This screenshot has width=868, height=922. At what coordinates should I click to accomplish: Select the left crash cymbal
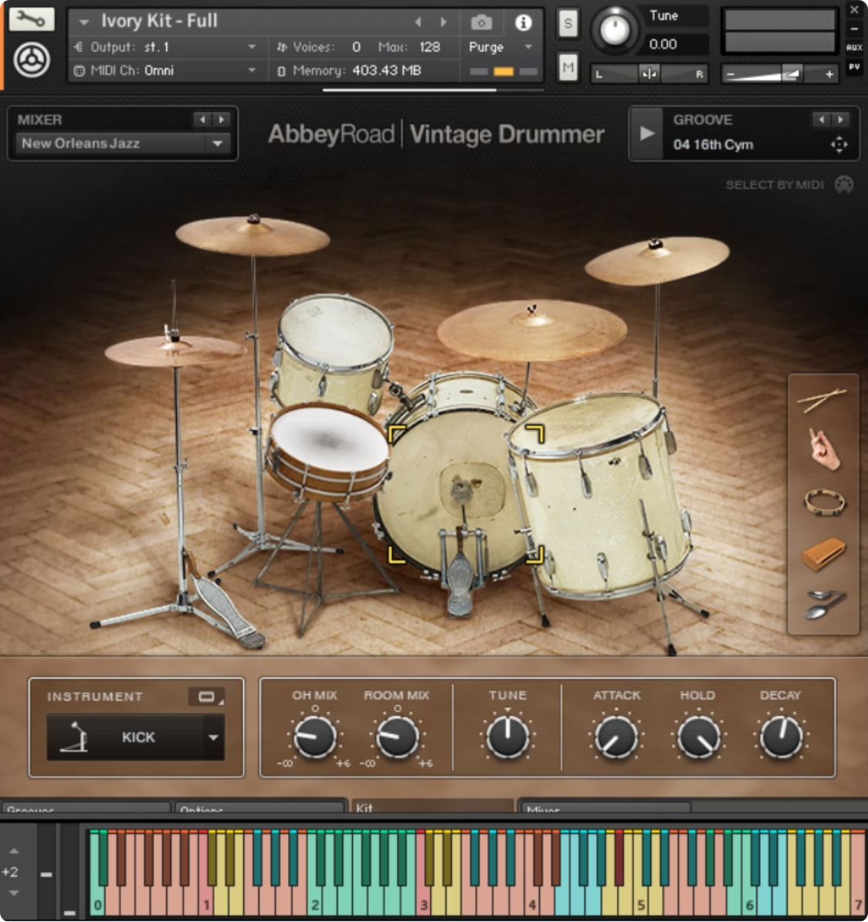253,236
